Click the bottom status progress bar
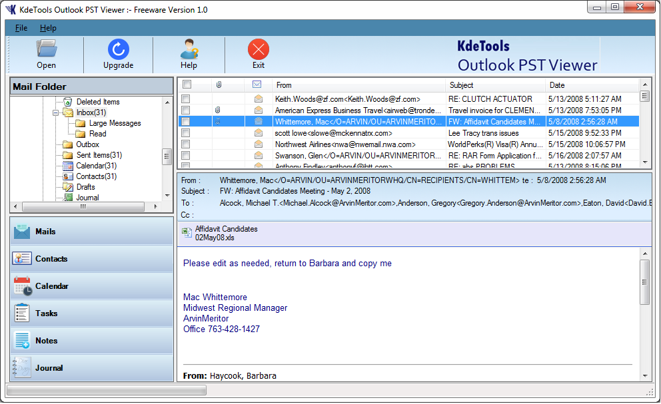This screenshot has width=661, height=404. coord(107,391)
